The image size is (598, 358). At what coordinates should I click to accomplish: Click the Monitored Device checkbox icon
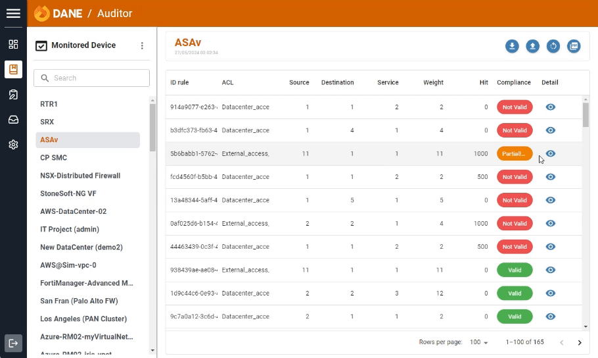[x=41, y=46]
